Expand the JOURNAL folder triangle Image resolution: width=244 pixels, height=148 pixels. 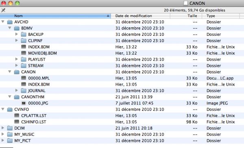[x=17, y=90]
